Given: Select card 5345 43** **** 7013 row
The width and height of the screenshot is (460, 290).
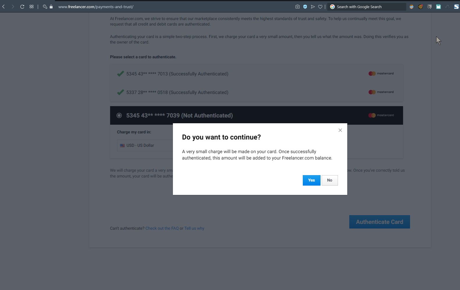Looking at the screenshot, I should pyautogui.click(x=256, y=74).
